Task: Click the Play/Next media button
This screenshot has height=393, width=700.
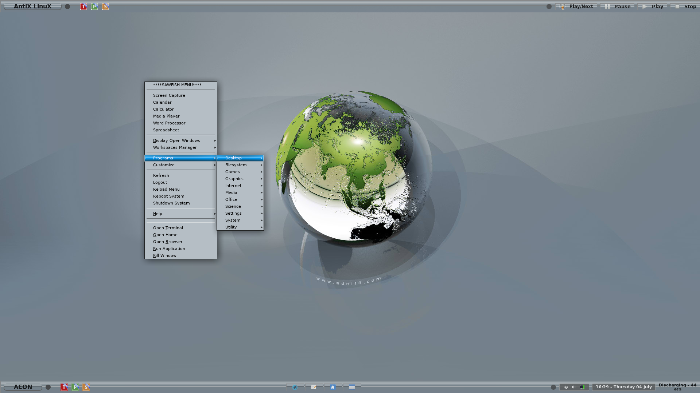Action: pos(576,7)
